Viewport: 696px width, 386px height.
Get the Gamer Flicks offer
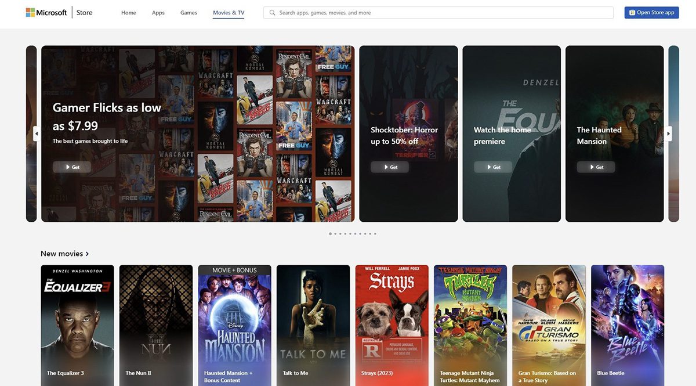(72, 167)
